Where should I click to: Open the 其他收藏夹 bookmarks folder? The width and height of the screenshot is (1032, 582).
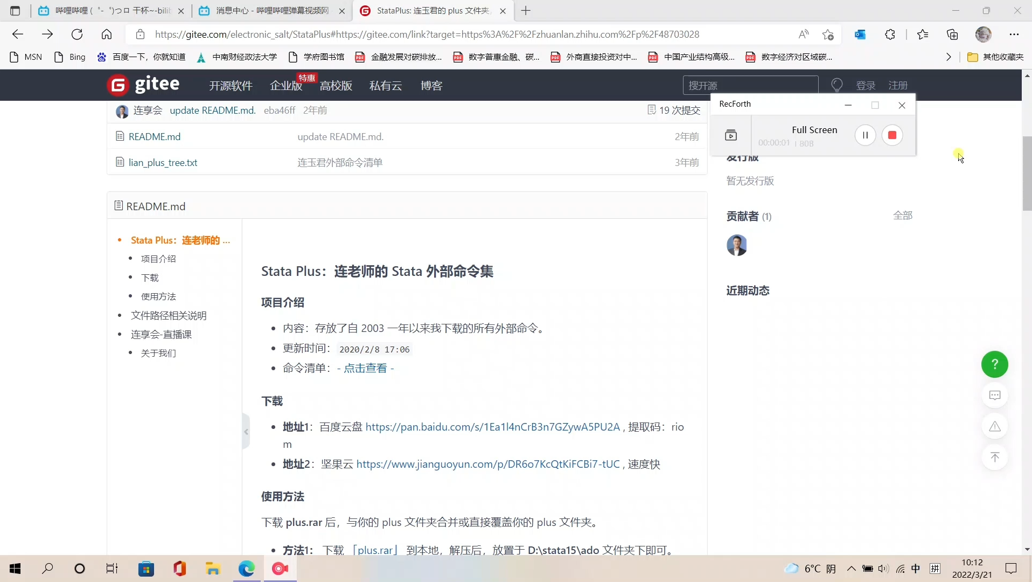coord(995,57)
